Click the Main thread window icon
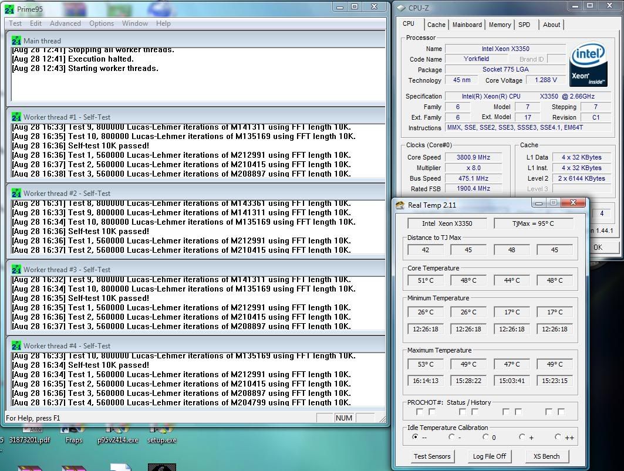Viewport: 624px width, 471px height. (x=16, y=40)
